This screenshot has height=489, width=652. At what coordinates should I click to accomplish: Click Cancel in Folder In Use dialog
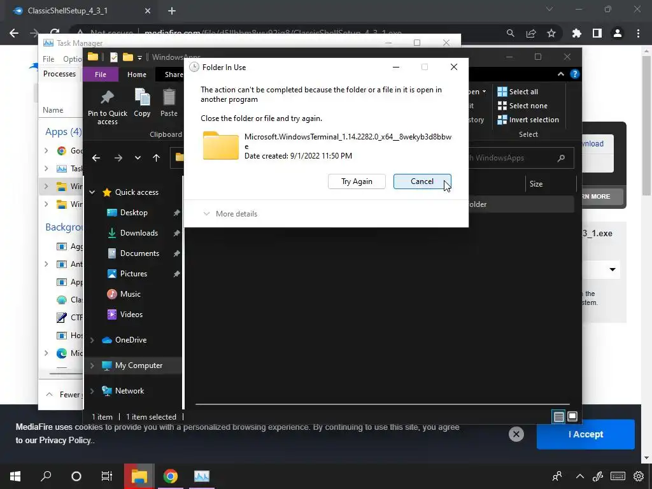pos(422,181)
